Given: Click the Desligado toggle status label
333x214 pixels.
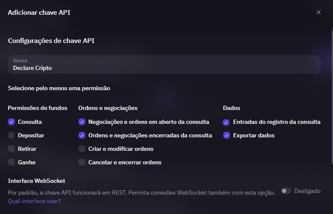Looking at the screenshot, I should tap(307, 191).
